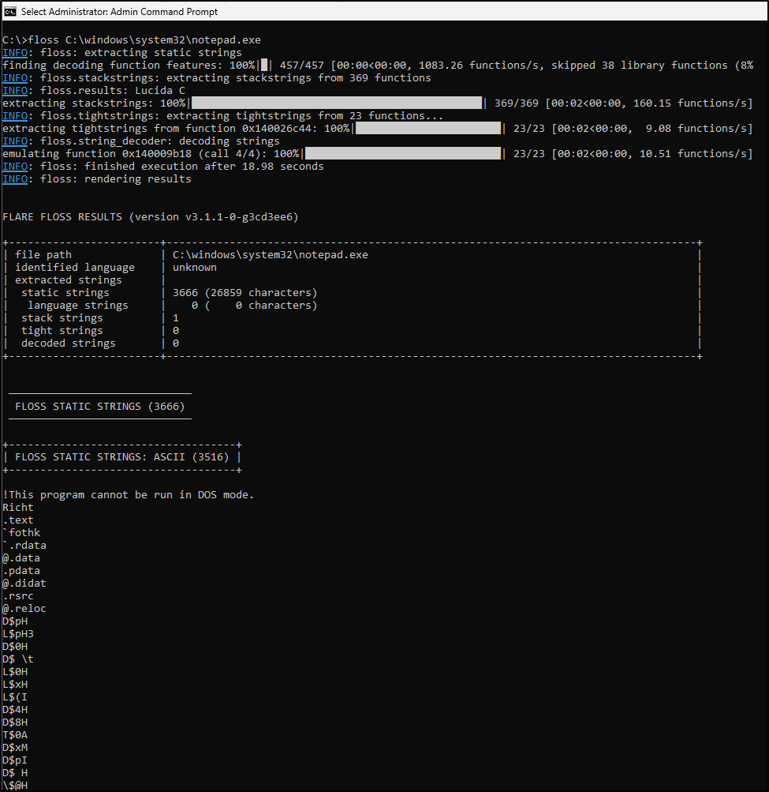This screenshot has height=792, width=769.
Task: Click 'finished execution after 18.98 seconds' text
Action: (x=203, y=166)
